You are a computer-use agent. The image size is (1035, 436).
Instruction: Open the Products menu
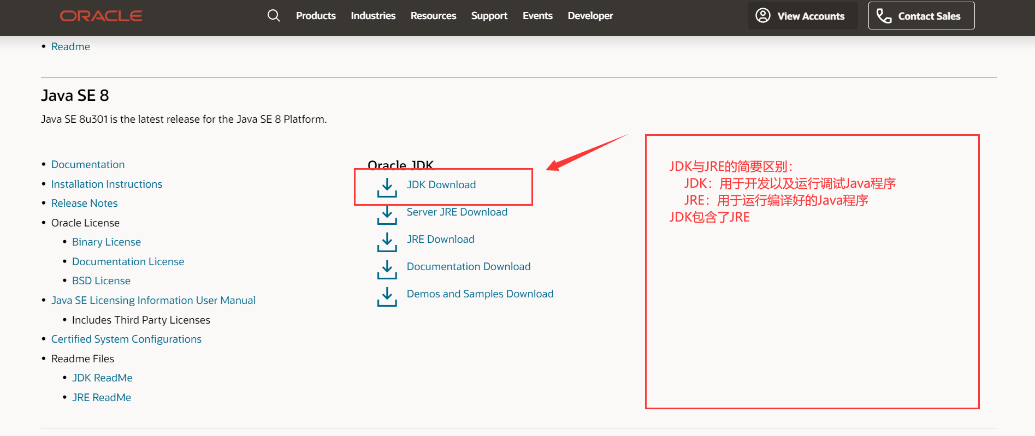tap(316, 16)
